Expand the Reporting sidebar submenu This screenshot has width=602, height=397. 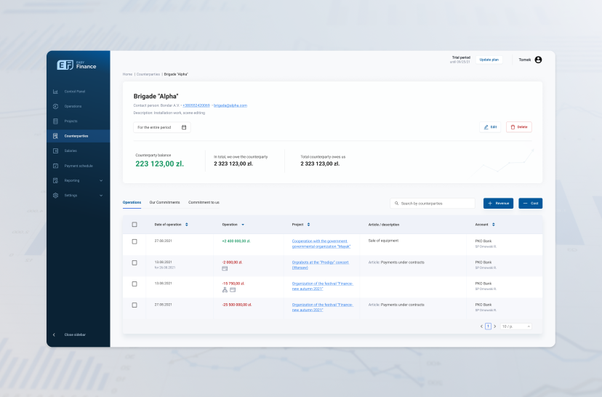tap(101, 180)
